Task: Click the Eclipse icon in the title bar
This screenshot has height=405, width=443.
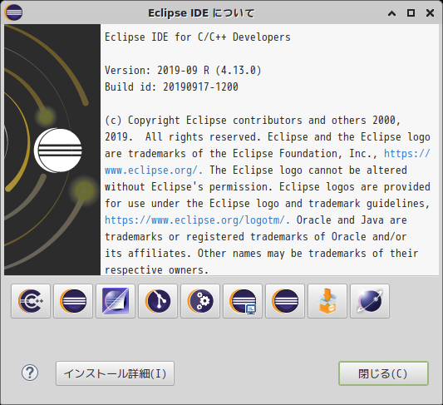Action: 13,12
